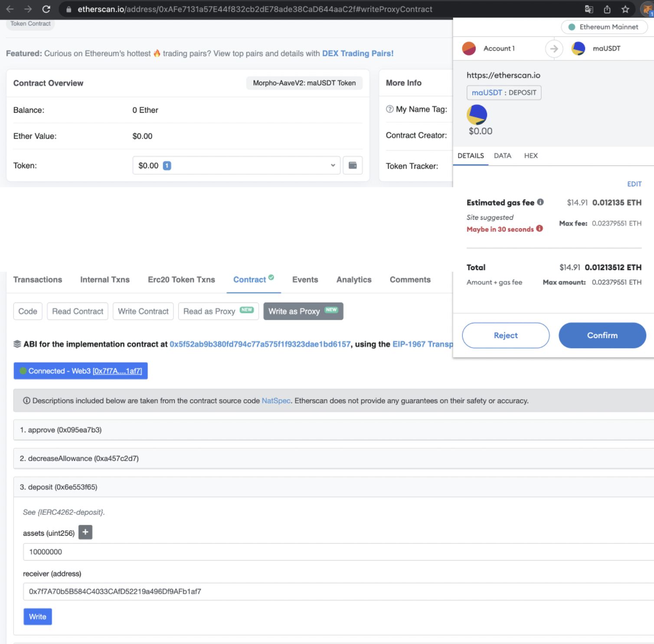Click the translate page icon

coord(589,9)
